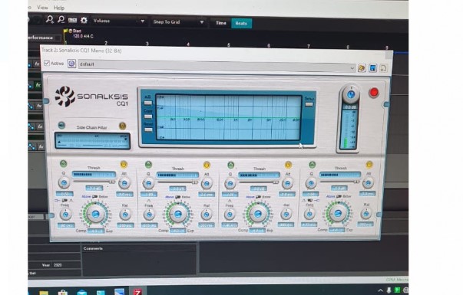The image size is (463, 295).
Task: Click the piano keyboard icon in toolbar
Action: click(x=72, y=20)
